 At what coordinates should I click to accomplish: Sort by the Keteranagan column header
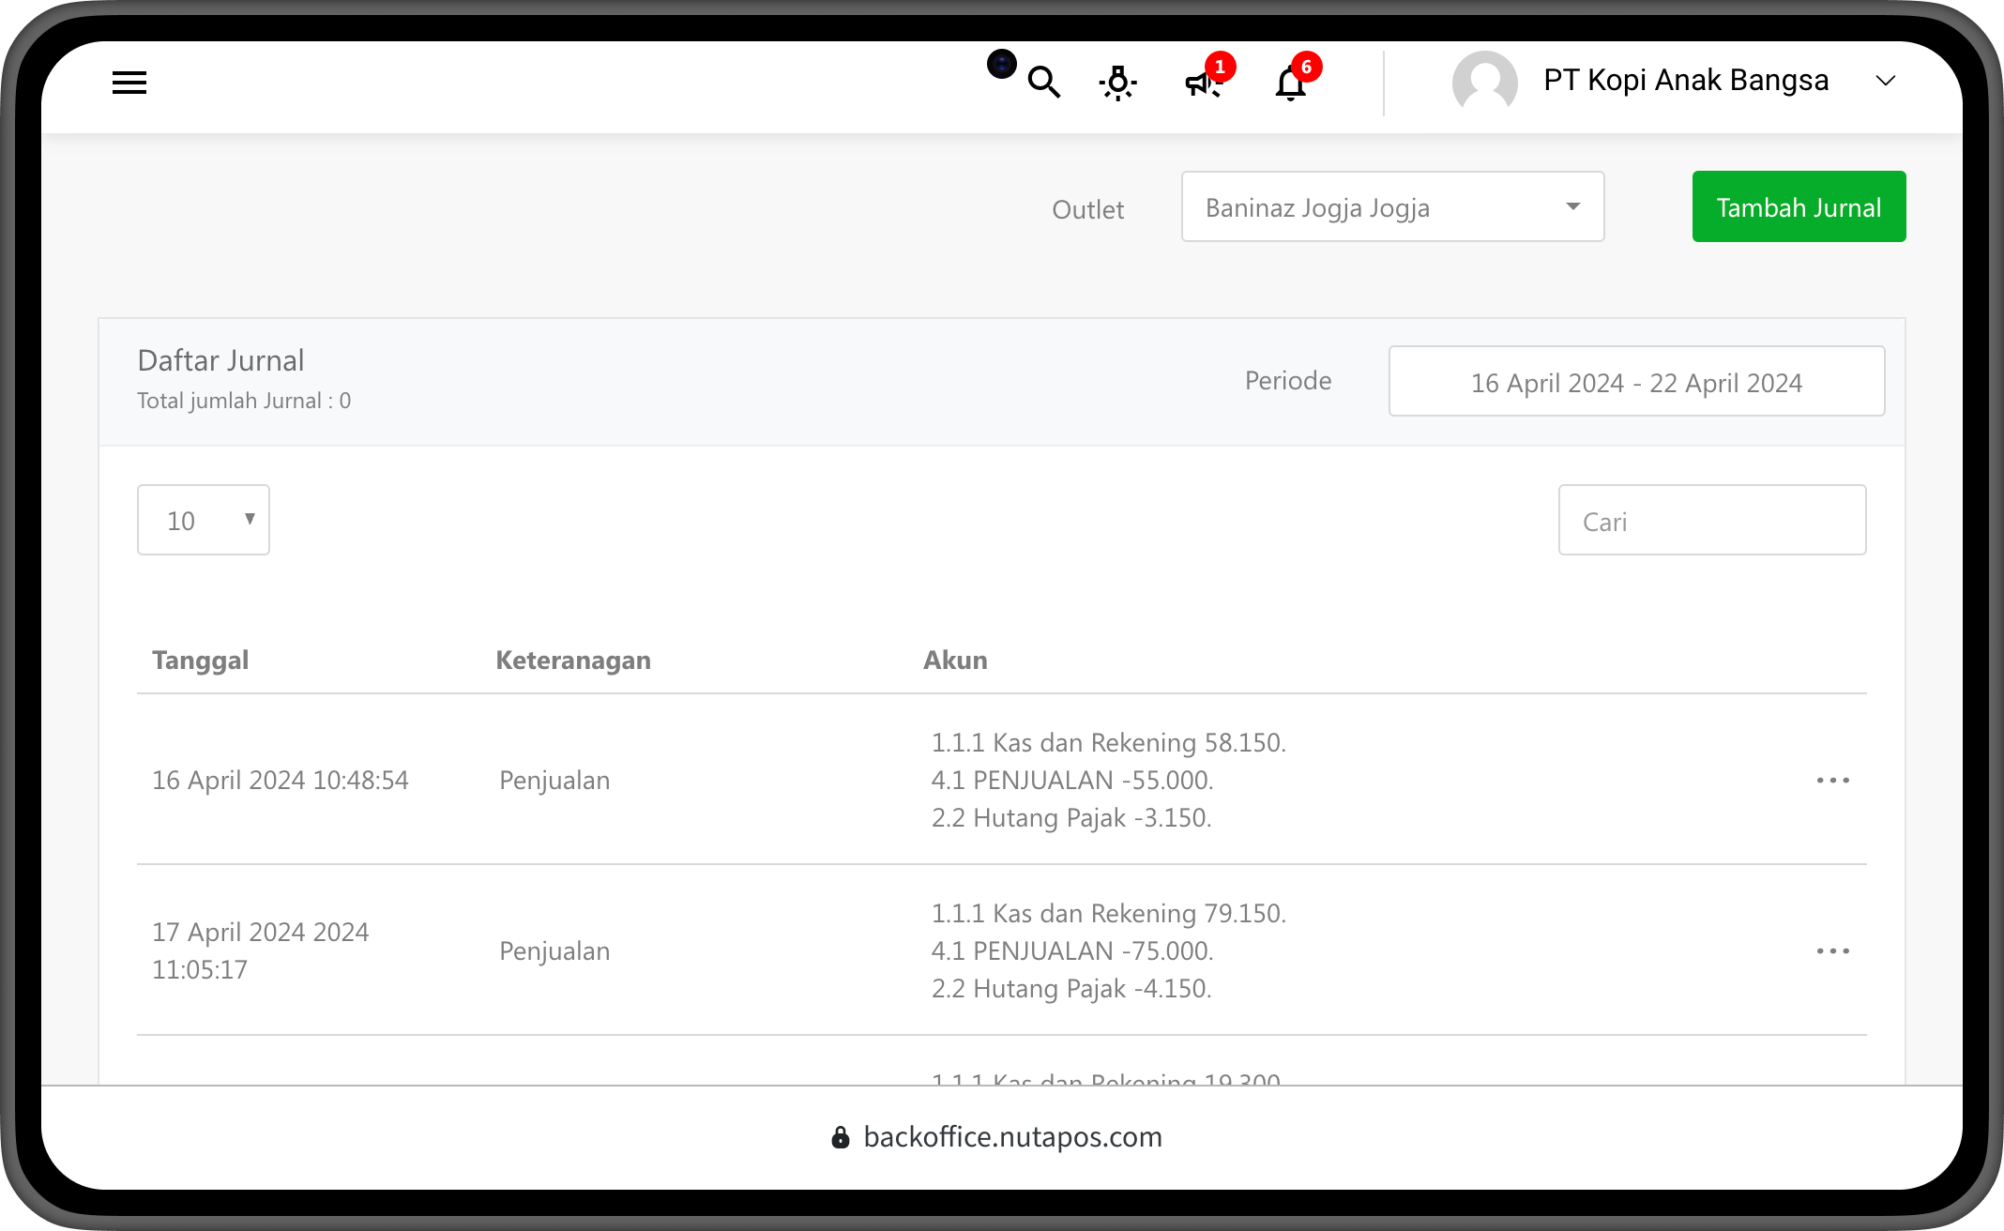pos(573,660)
